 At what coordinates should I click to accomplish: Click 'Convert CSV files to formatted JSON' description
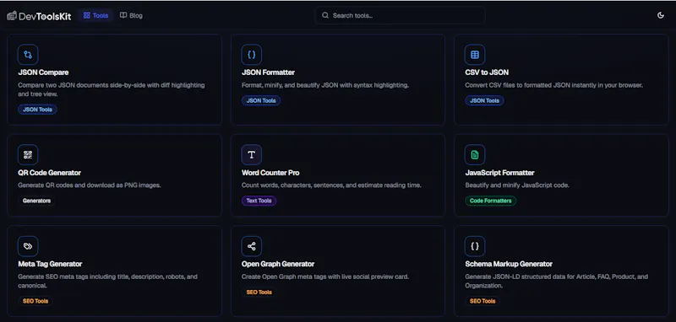[554, 85]
